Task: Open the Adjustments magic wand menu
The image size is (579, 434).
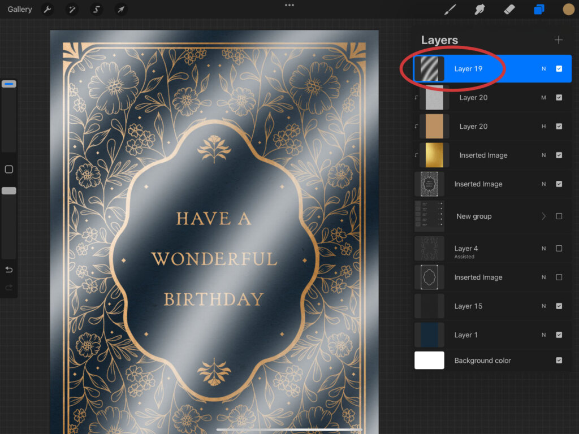Action: 72,9
